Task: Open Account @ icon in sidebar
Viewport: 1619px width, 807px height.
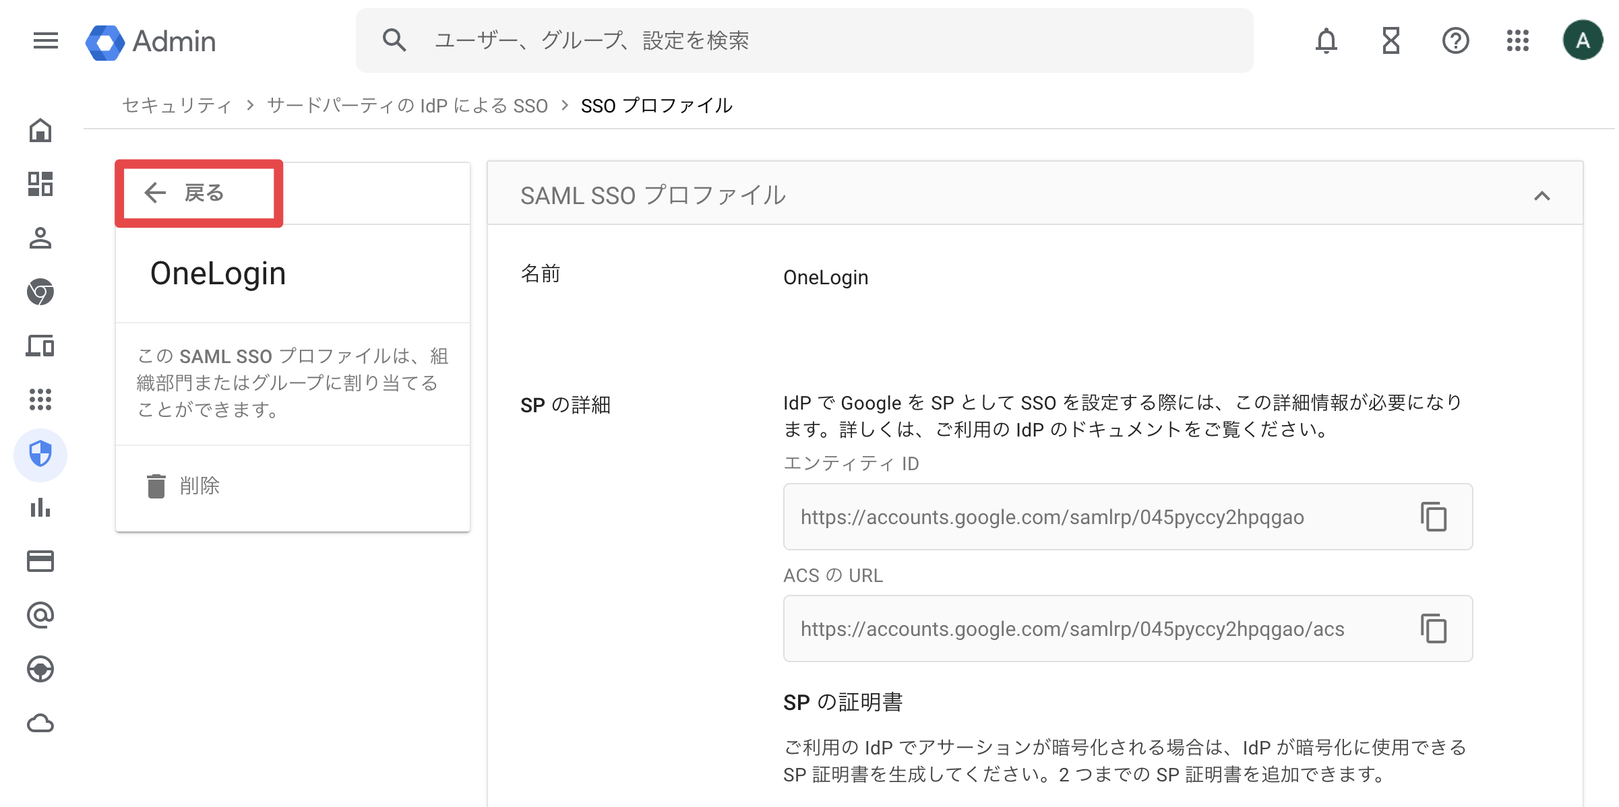Action: click(40, 615)
